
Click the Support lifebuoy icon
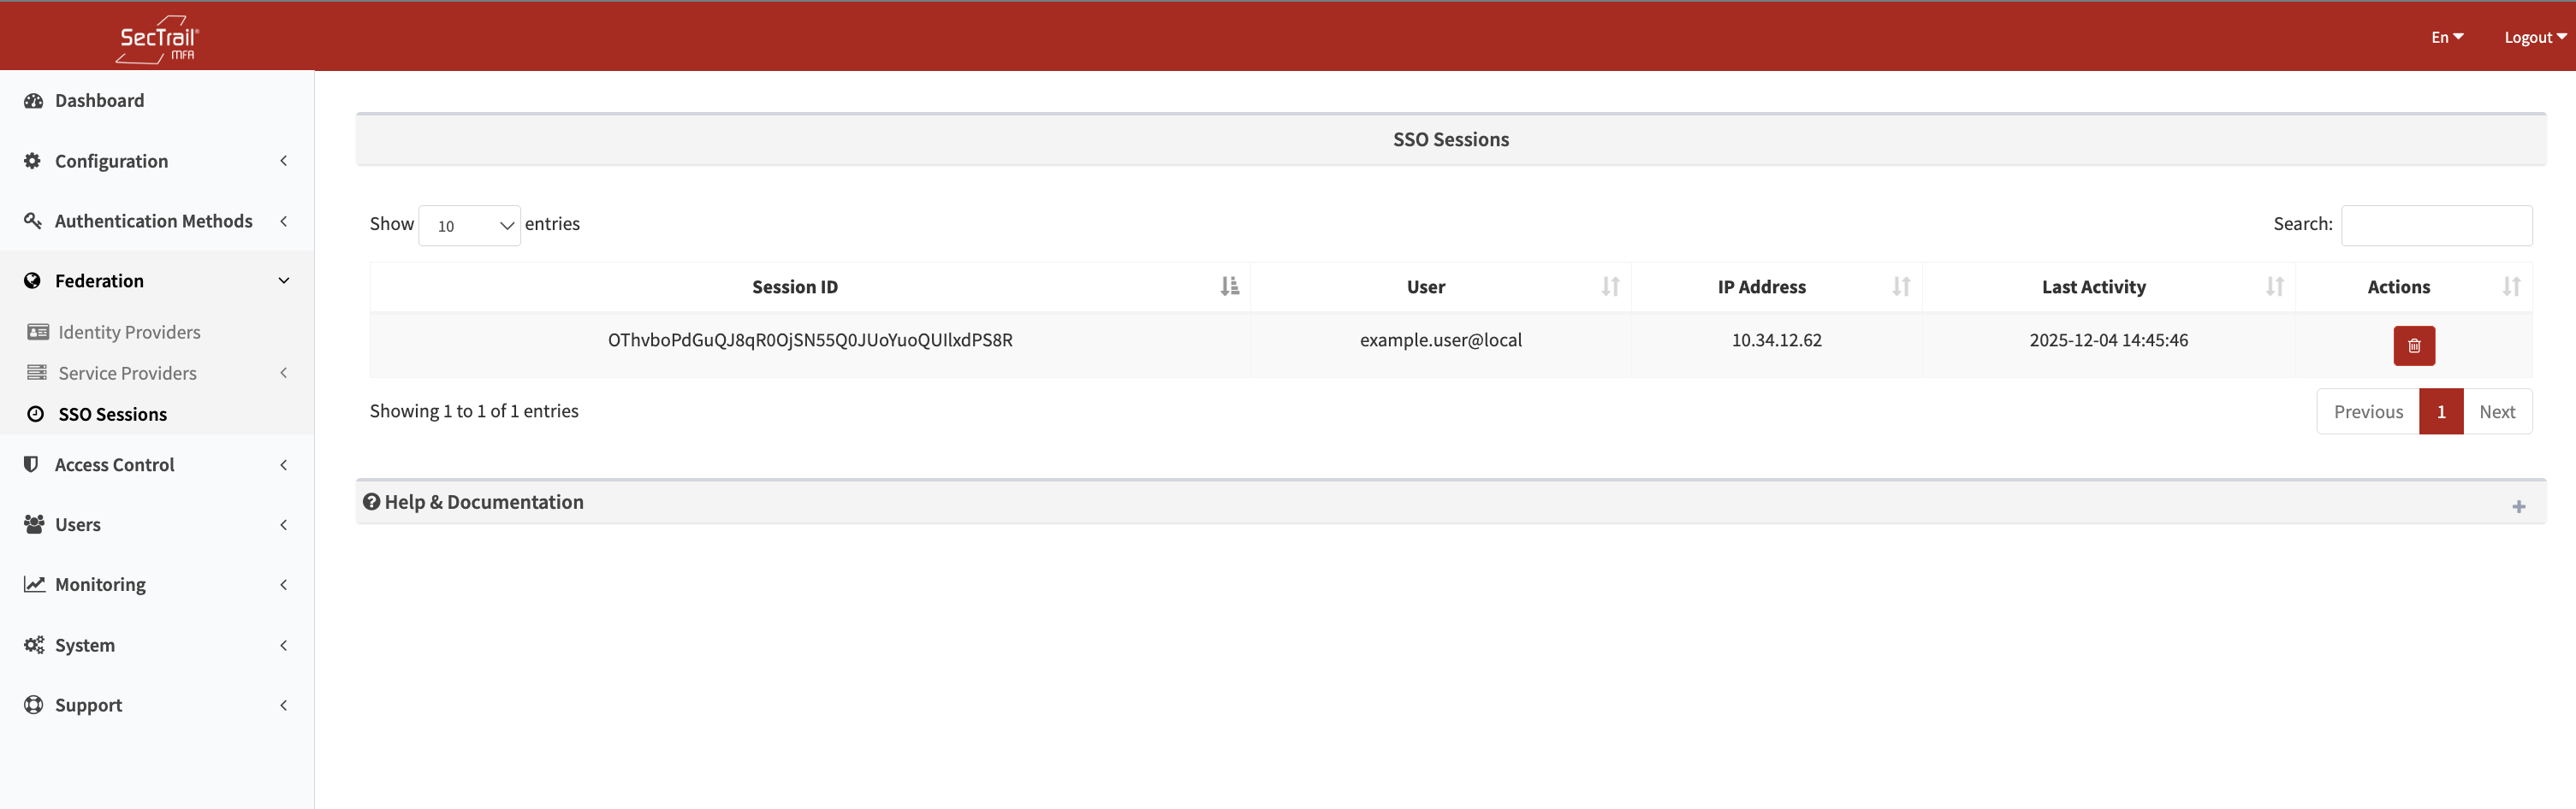34,704
